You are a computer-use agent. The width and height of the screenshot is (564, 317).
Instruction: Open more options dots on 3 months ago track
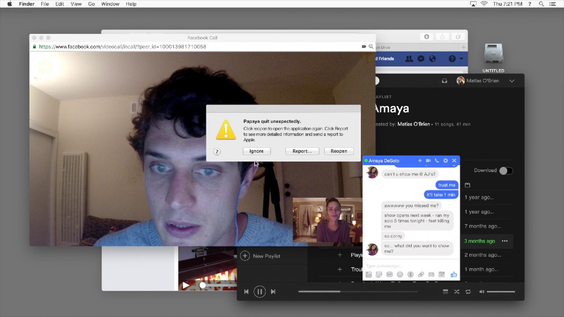coord(505,241)
